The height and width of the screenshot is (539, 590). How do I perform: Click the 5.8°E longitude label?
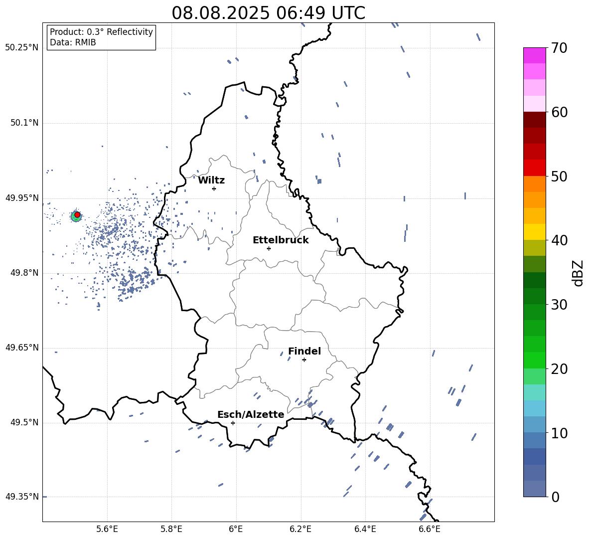coord(171,529)
